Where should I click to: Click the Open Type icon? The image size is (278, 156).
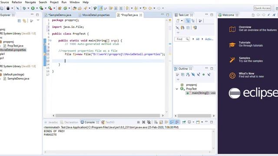click(74, 8)
